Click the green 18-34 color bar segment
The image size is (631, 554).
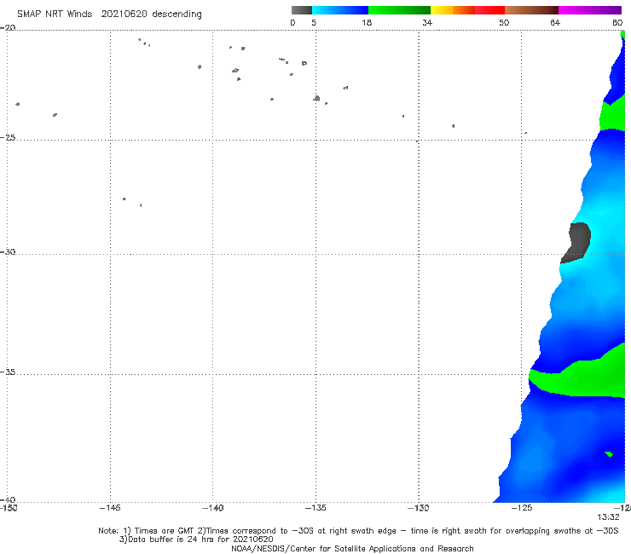pos(400,10)
